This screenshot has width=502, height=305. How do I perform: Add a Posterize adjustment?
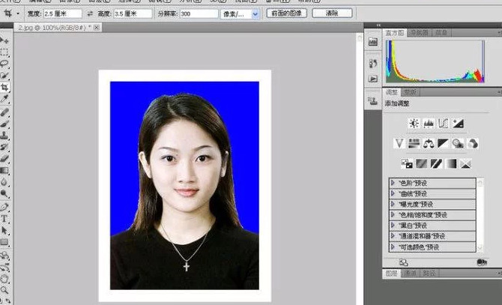(421, 163)
